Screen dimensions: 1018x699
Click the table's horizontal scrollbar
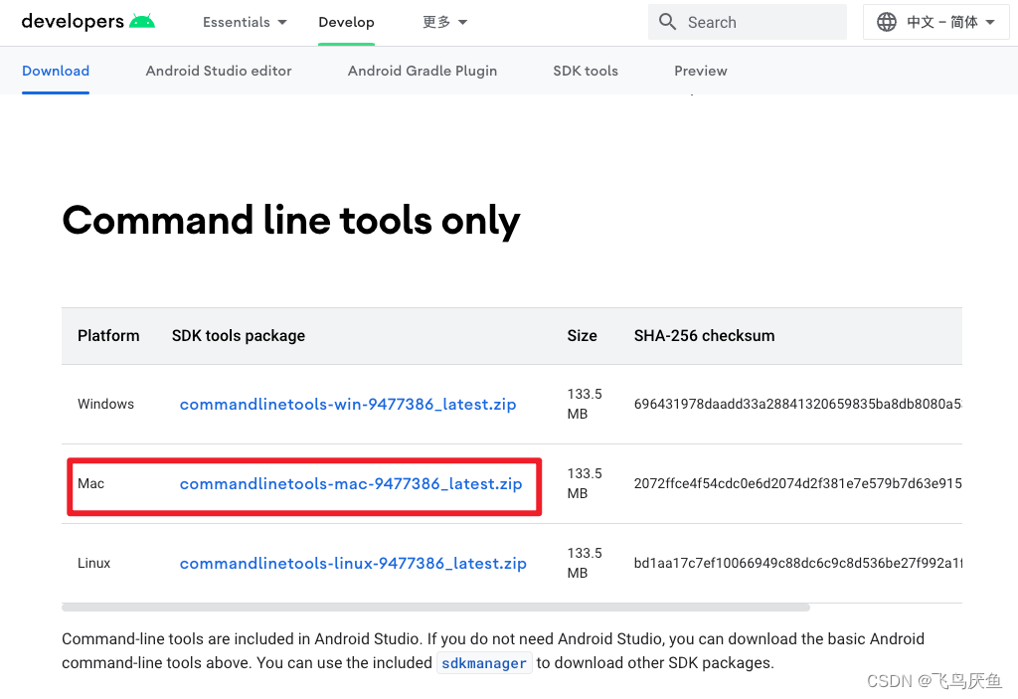click(435, 608)
